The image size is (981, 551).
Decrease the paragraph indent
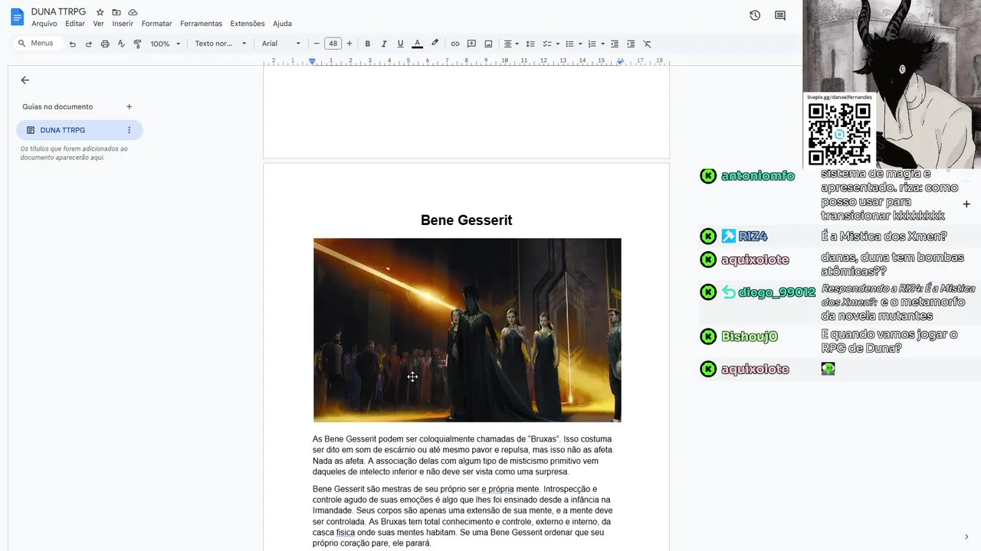pos(615,44)
